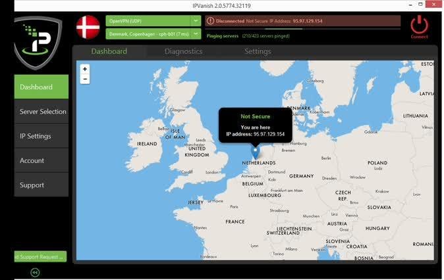444x280 pixels.
Task: Open the Denmark Copenhagen server dropdown arrow
Action: [x=196, y=34]
